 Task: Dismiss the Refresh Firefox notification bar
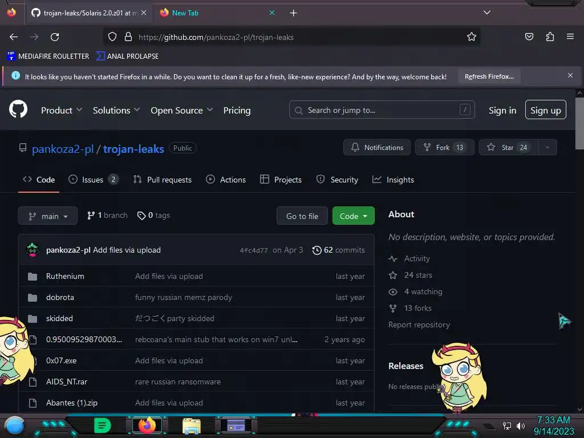570,75
